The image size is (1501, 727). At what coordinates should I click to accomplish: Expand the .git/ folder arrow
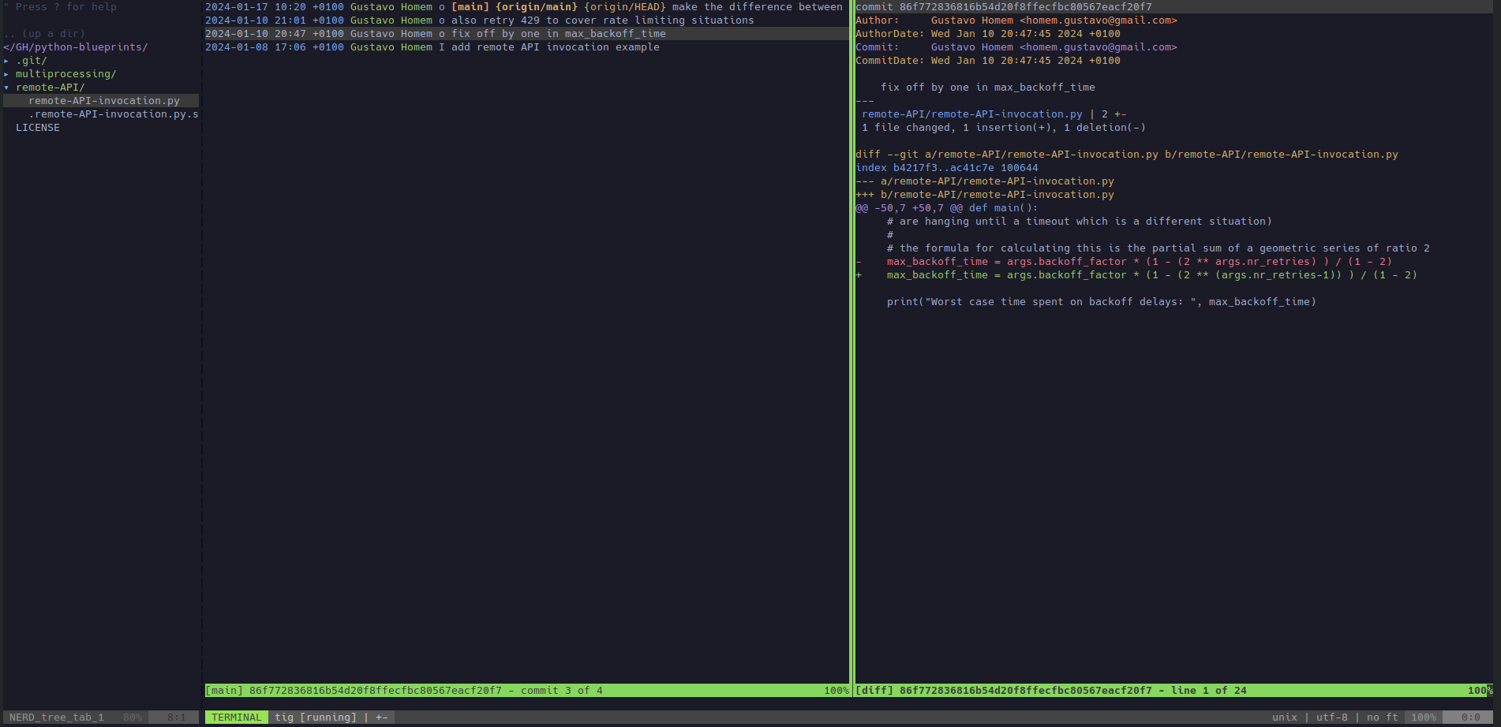pyautogui.click(x=6, y=61)
